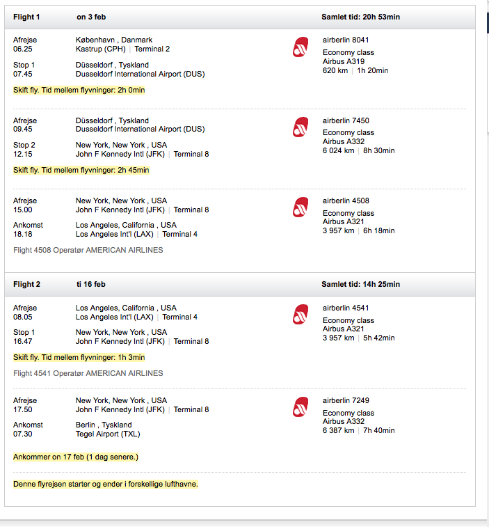Click the 'Skift fly' 1h 3min layover notice

[79, 357]
